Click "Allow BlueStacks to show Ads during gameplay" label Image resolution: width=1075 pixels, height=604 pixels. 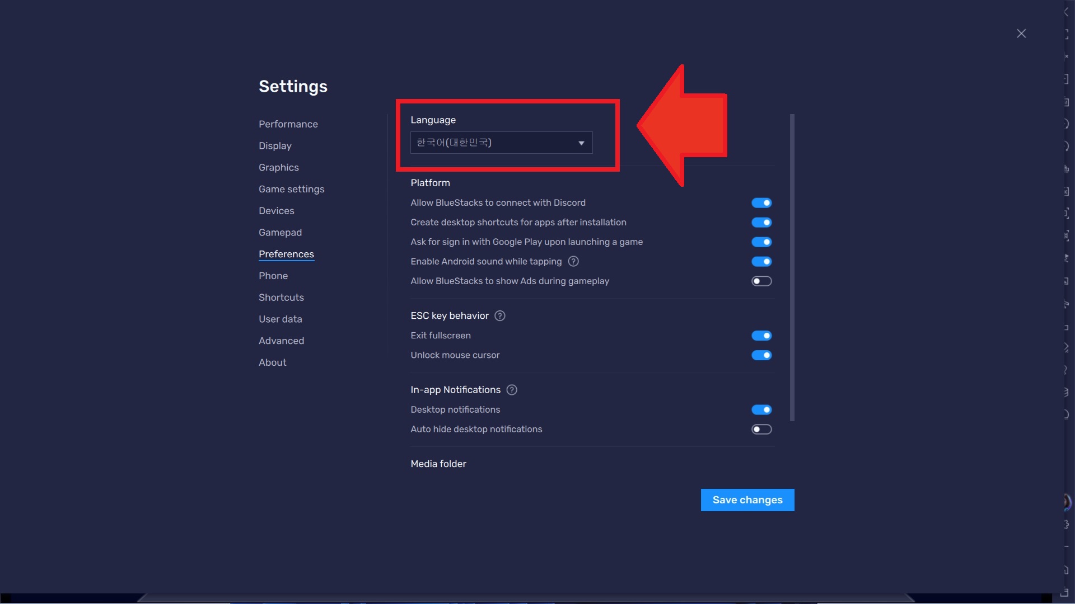click(x=510, y=281)
